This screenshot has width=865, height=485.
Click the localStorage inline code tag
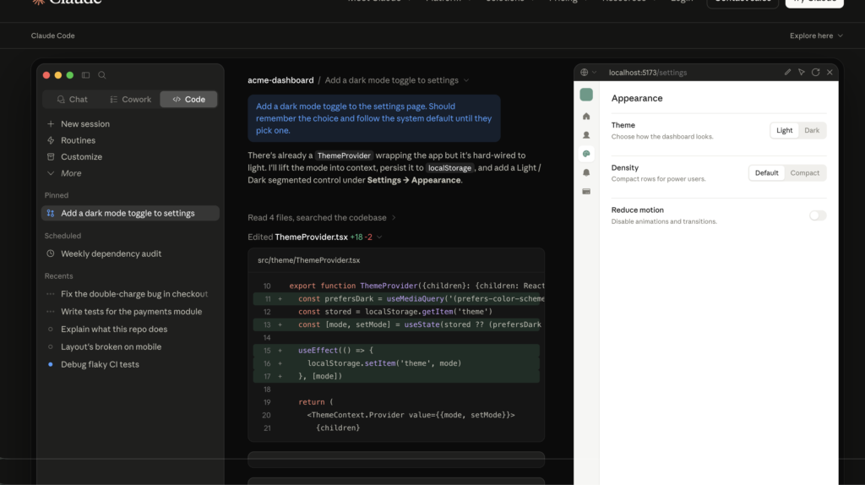coord(449,168)
